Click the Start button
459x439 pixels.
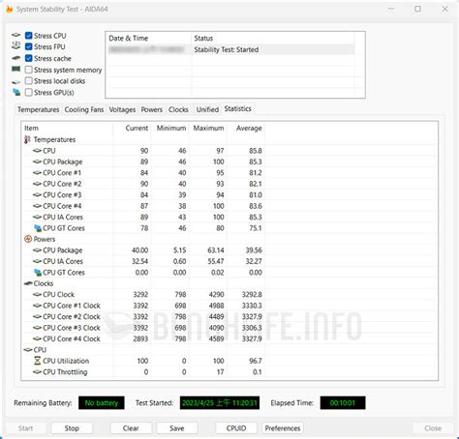[x=25, y=428]
